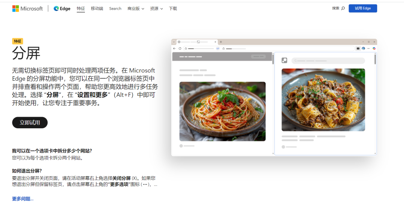Click the yellow 特征 badge

pos(18,41)
